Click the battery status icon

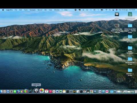pyautogui.click(x=102, y=10)
